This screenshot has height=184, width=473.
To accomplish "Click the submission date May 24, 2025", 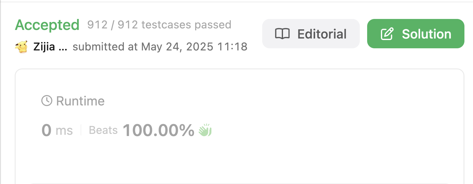I will point(177,47).
